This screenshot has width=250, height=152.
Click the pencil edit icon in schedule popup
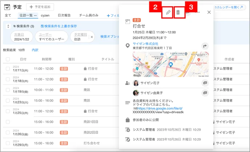[168, 12]
